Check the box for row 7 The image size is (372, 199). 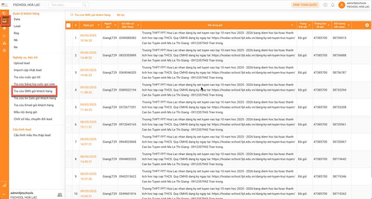[68, 142]
